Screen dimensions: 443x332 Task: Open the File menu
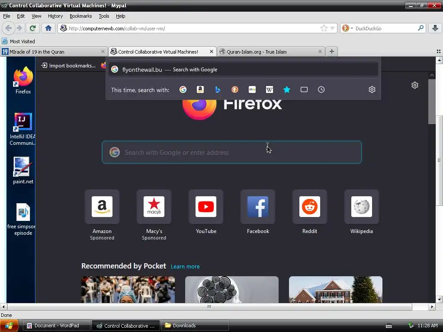(x=6, y=16)
